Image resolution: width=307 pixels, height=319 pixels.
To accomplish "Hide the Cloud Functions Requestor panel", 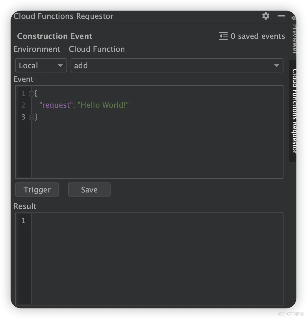I will [x=281, y=16].
